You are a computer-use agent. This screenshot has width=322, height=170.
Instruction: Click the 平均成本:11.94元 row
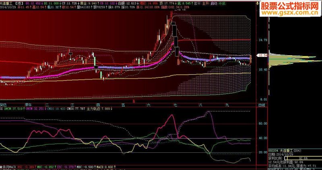tap(281, 165)
